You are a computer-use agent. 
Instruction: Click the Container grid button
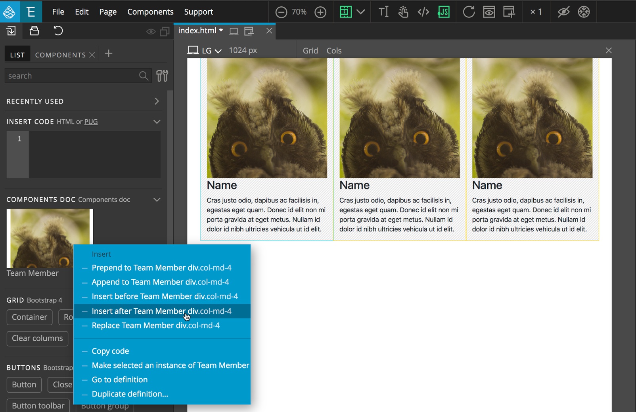click(x=29, y=317)
